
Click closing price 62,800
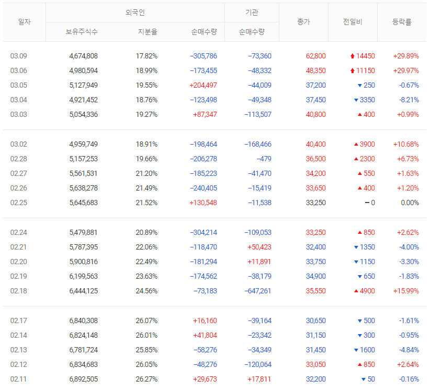pos(316,56)
